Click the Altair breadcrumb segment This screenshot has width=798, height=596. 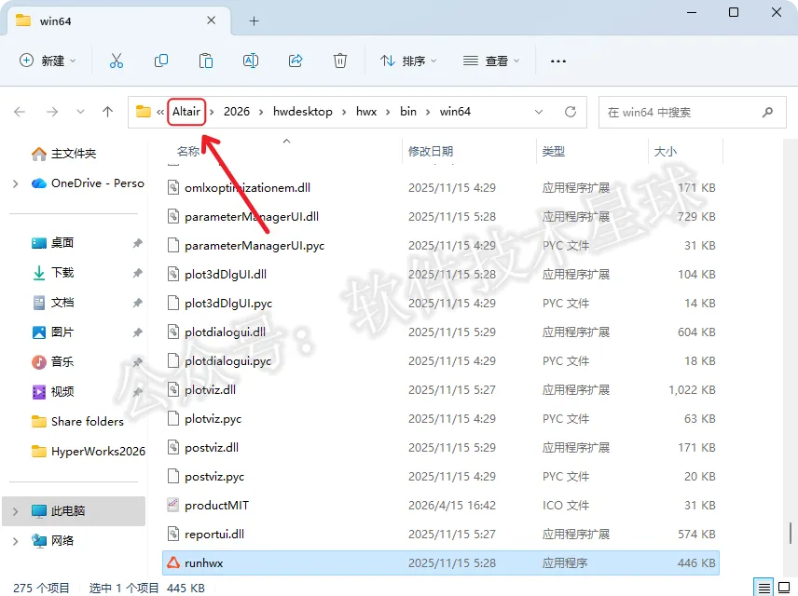[x=186, y=112]
